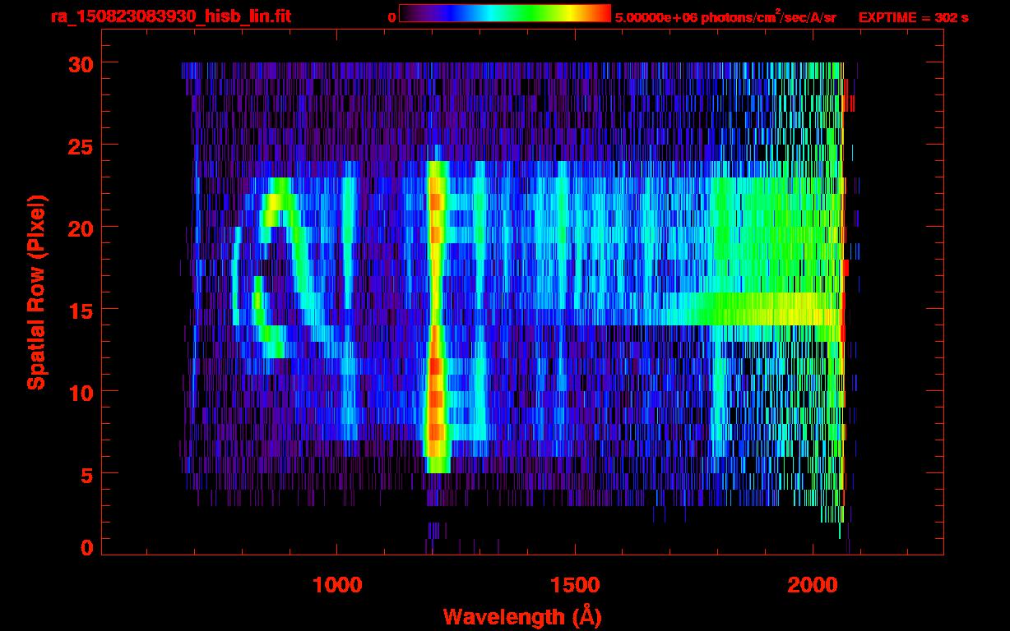Click the red end of the color bar
Viewport: 1010px width, 631px height.
pos(600,14)
